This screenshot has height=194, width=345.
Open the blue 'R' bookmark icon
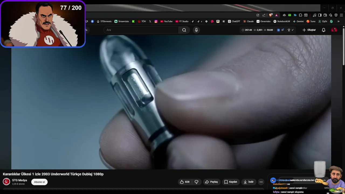tap(92, 21)
